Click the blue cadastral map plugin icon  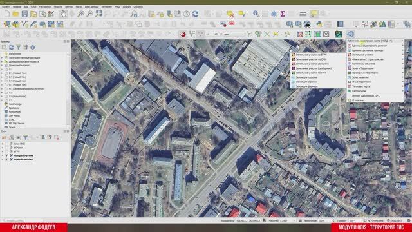click(x=350, y=34)
